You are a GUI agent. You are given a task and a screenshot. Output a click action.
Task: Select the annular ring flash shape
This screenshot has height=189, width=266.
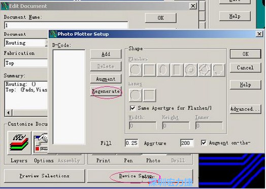(x=191, y=70)
